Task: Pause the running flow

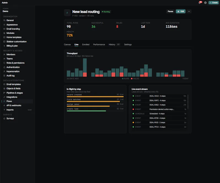Action: click(x=170, y=11)
